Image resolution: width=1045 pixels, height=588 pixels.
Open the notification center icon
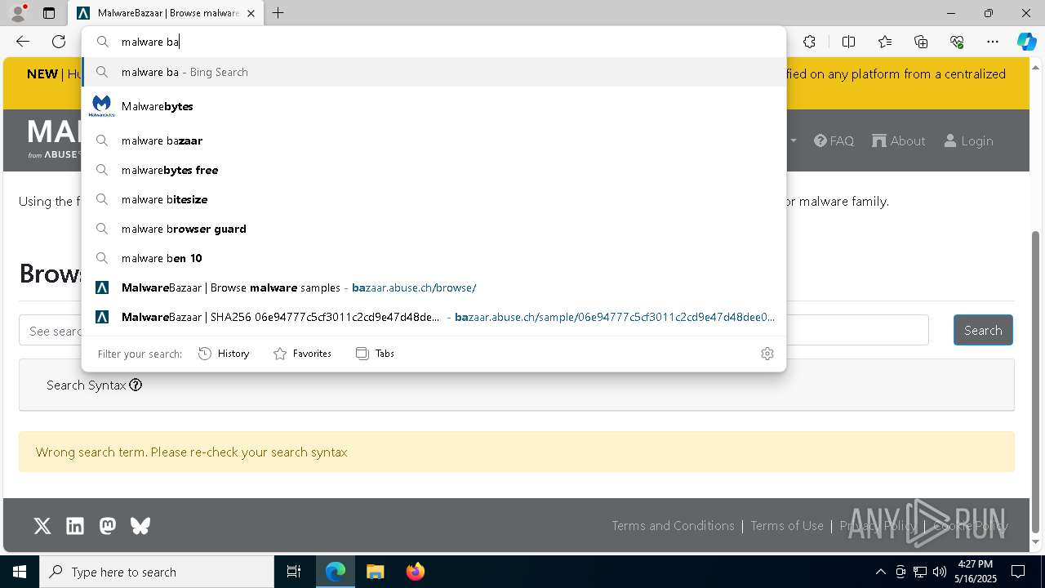[1018, 572]
